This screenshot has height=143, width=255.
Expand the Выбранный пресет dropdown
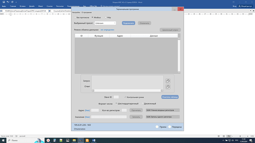(105, 23)
